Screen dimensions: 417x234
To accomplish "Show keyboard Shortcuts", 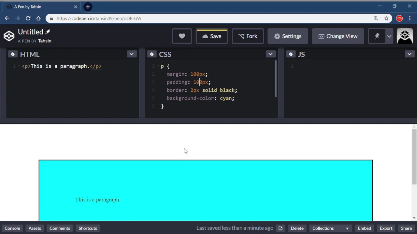I will [x=88, y=228].
